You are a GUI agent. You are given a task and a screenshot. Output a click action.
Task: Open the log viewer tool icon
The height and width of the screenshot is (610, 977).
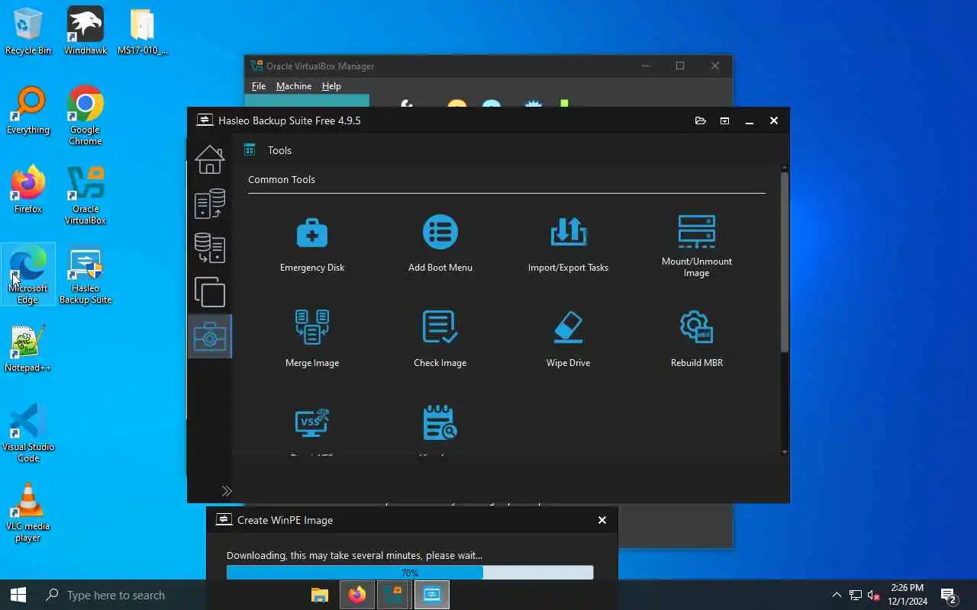click(440, 423)
